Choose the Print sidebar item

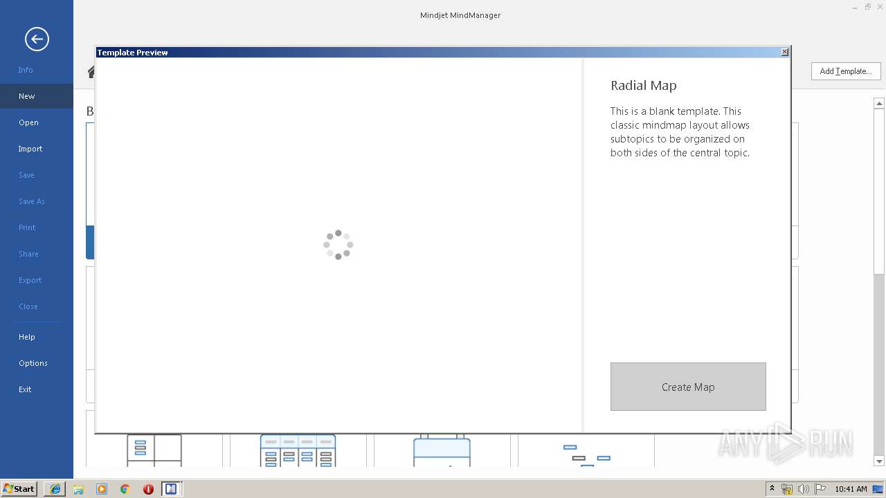click(27, 228)
